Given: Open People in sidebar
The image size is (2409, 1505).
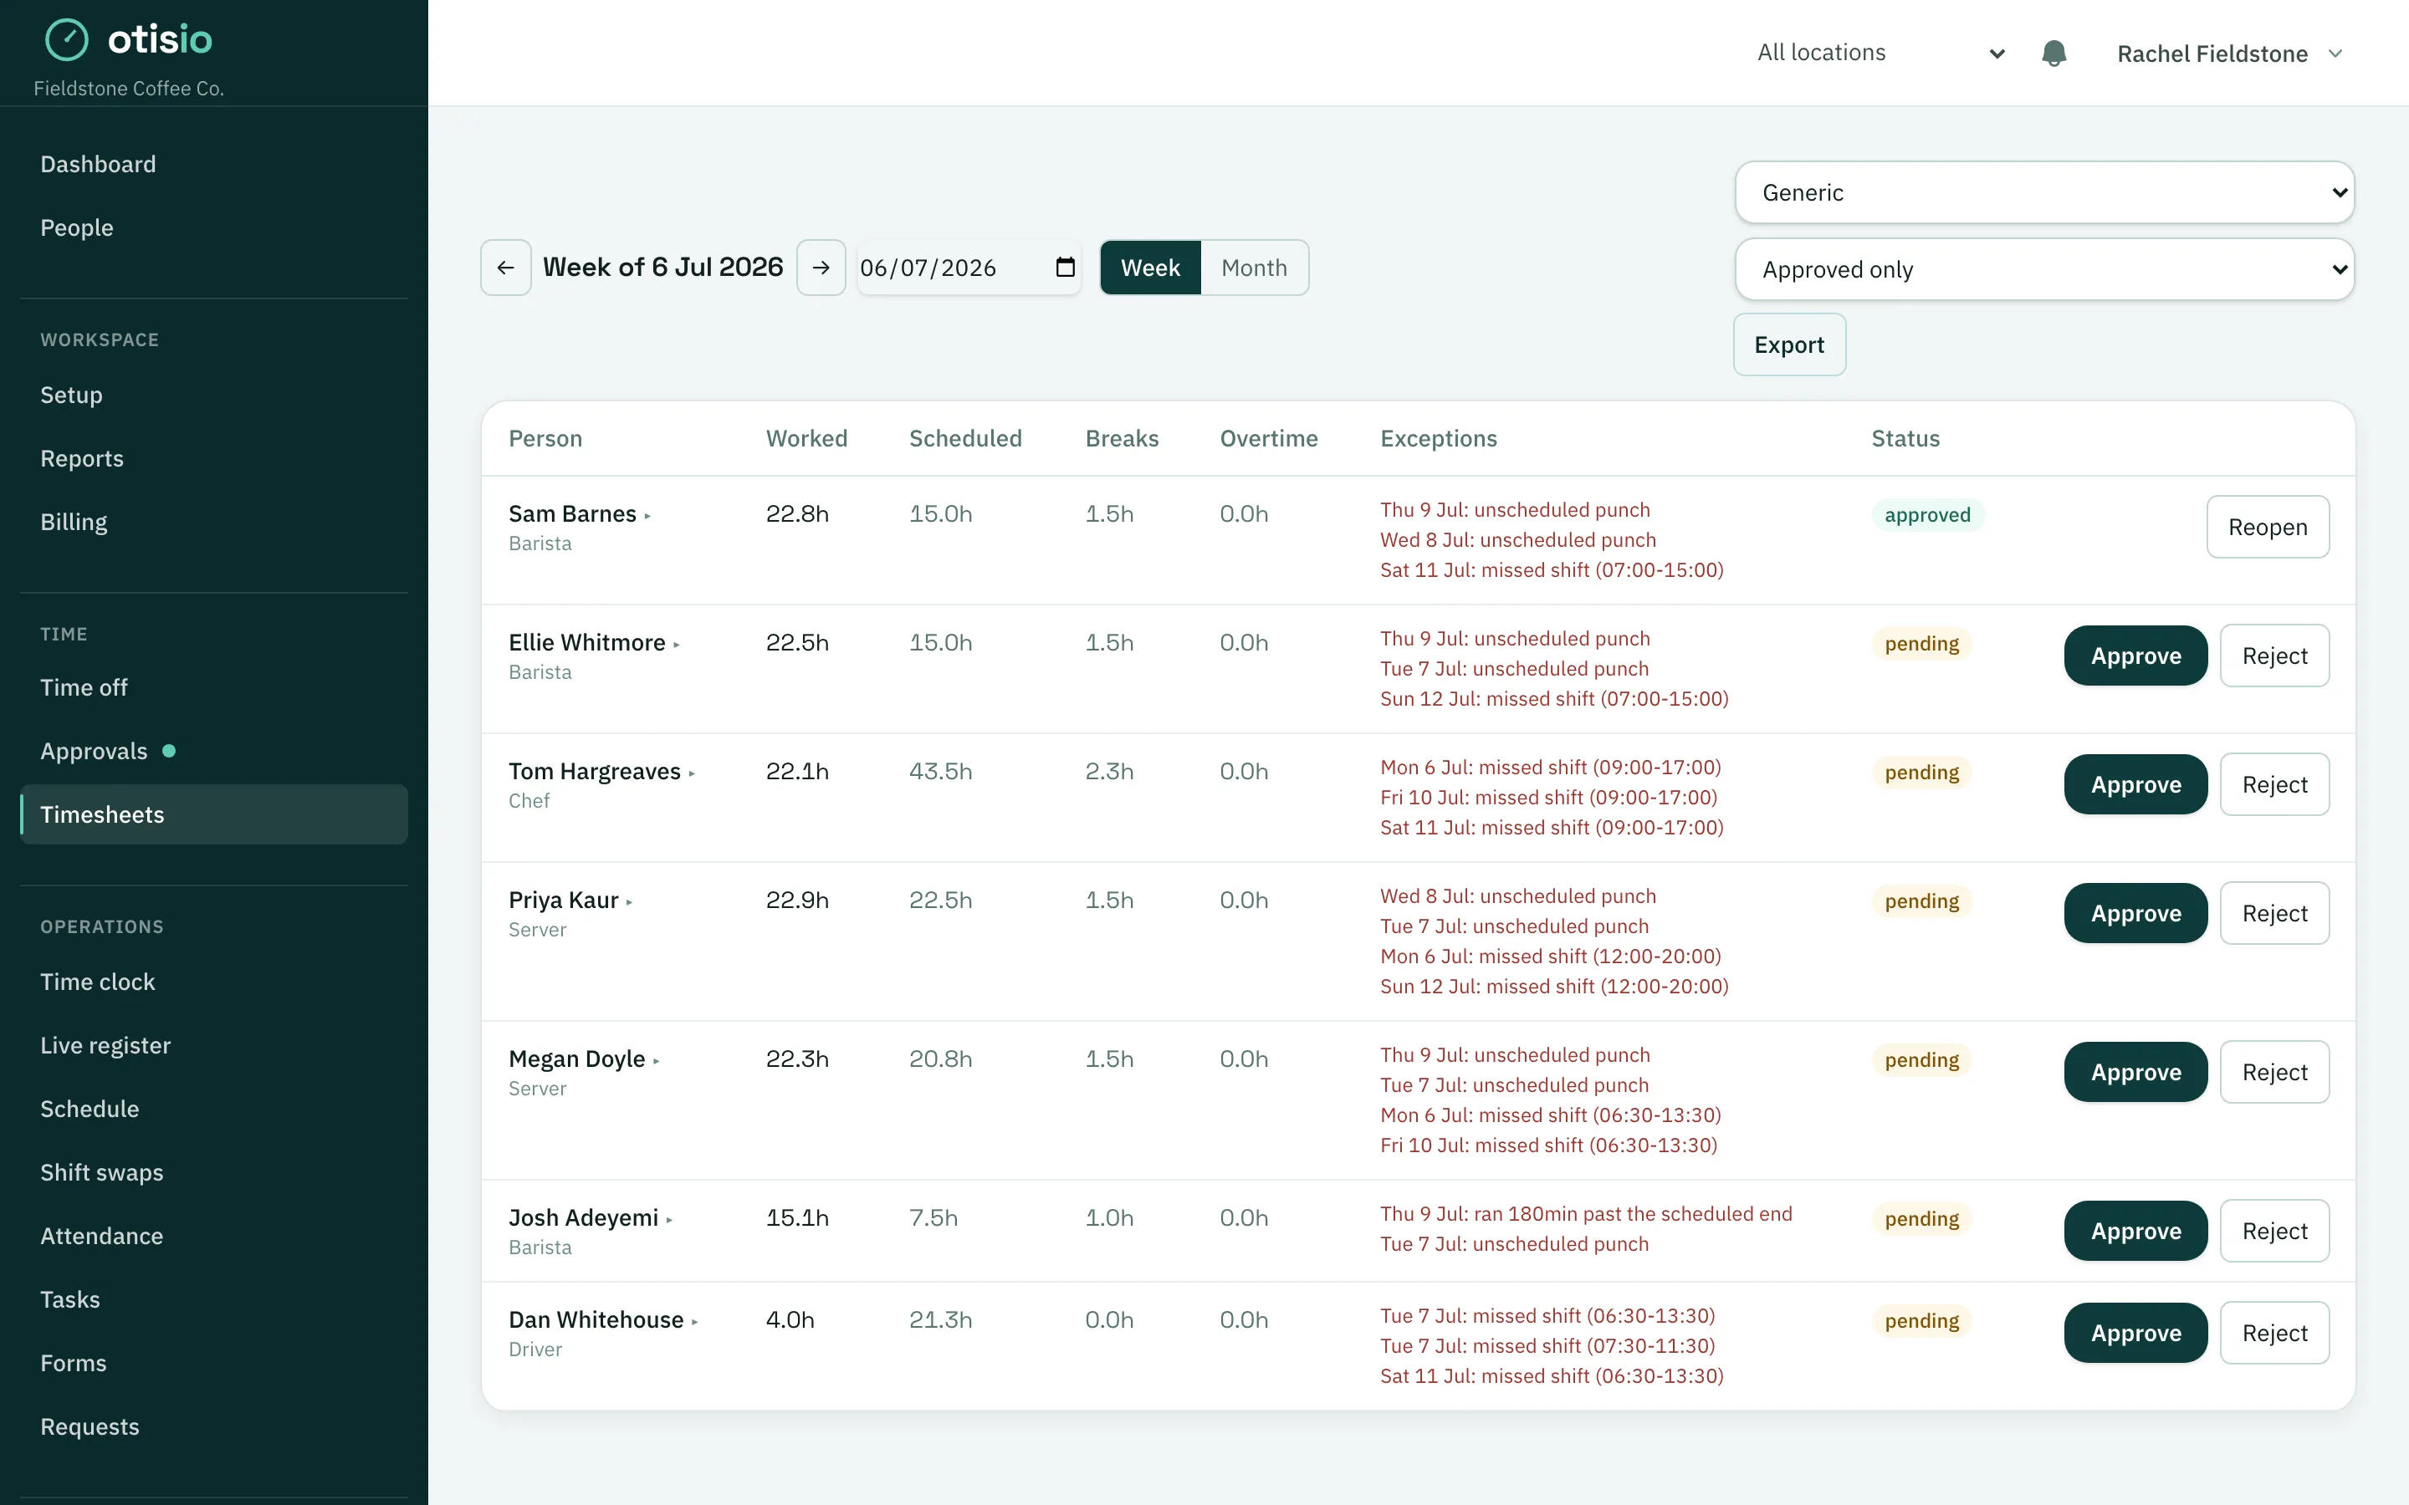Looking at the screenshot, I should point(214,228).
